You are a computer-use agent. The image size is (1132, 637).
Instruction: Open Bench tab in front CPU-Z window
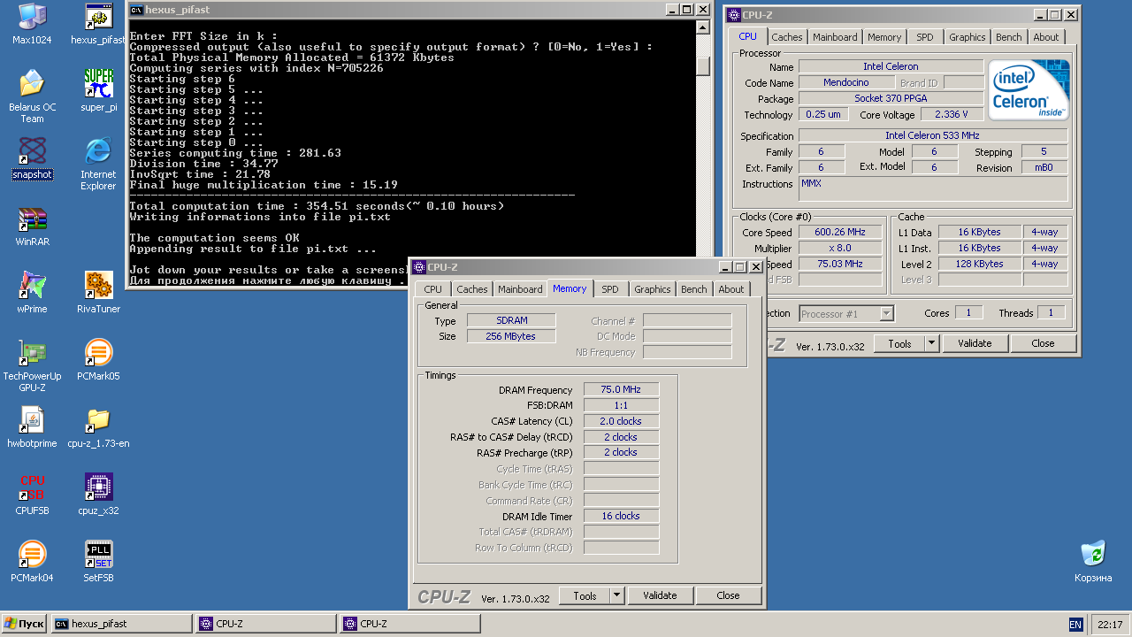(x=694, y=289)
